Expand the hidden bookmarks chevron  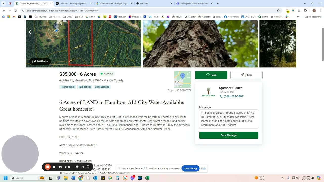click(298, 17)
